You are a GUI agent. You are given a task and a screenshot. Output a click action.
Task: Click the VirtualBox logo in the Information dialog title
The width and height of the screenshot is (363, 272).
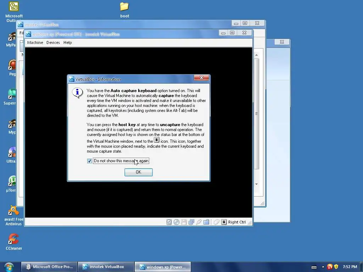click(72, 79)
